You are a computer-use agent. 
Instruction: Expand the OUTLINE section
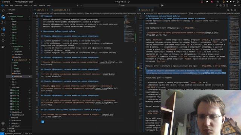[x=12, y=128]
